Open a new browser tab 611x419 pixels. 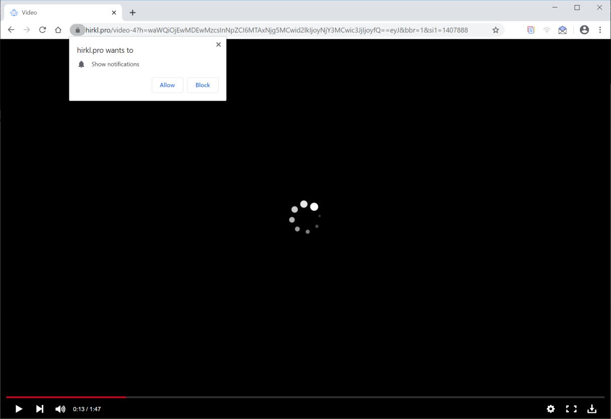[133, 13]
